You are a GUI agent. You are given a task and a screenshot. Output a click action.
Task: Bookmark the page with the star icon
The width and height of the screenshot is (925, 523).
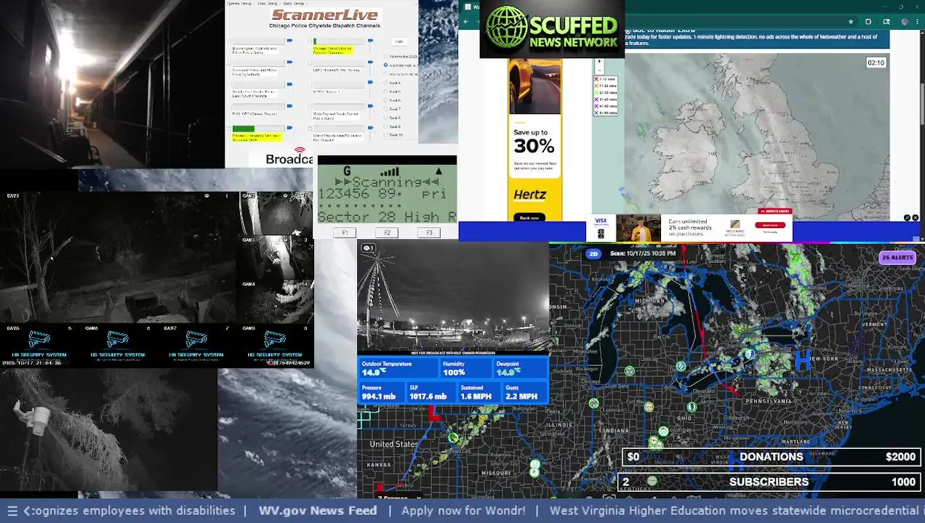(851, 22)
